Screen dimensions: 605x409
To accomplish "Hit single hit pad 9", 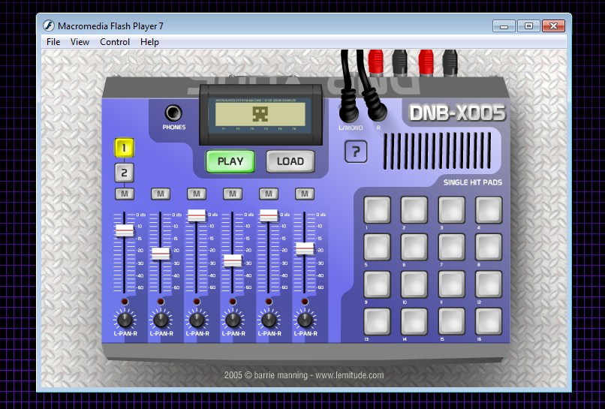I will tap(377, 284).
